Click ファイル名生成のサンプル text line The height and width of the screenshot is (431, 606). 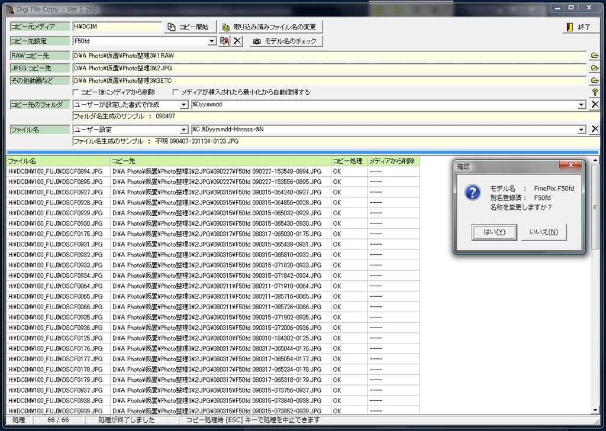(x=156, y=141)
